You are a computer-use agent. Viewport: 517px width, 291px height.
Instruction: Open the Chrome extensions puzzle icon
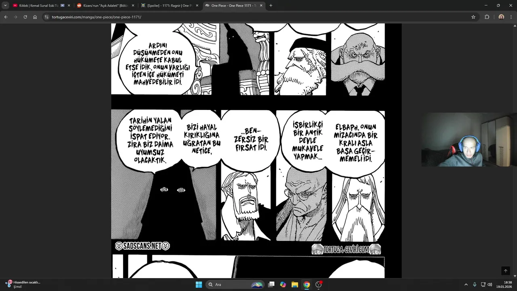tap(487, 17)
